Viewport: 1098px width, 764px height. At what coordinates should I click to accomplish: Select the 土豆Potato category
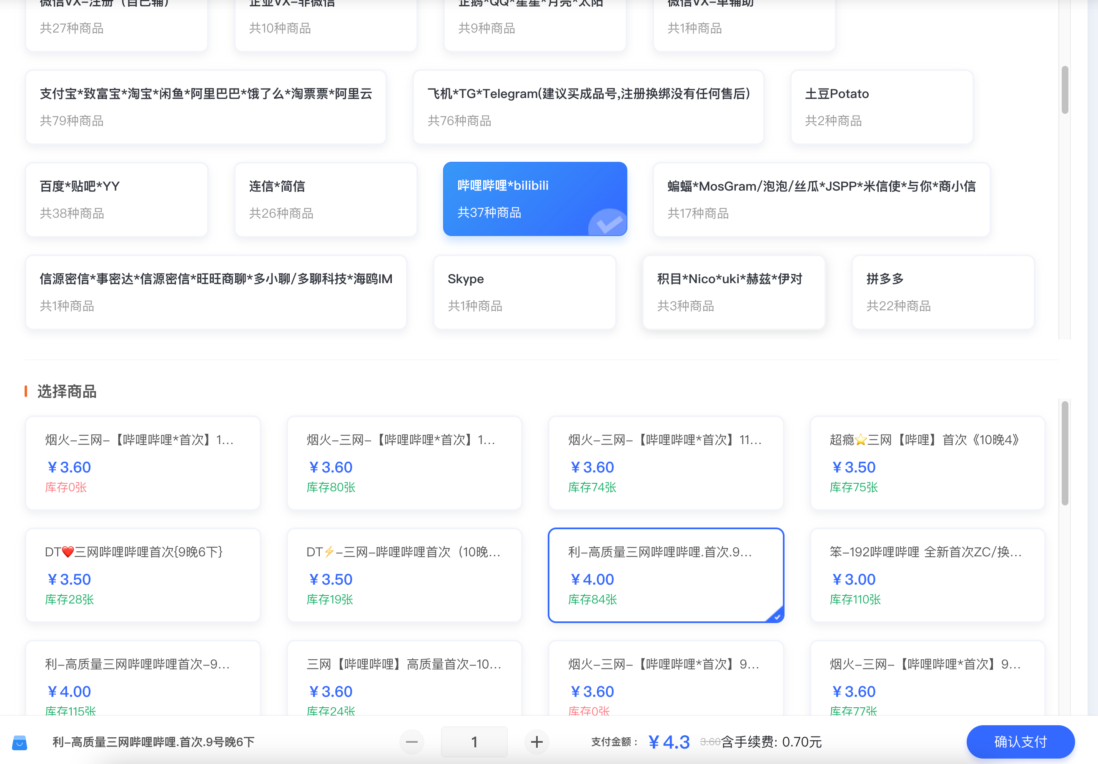coord(882,107)
